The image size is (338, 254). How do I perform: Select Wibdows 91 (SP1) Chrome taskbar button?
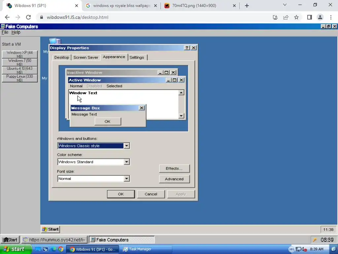(93, 249)
